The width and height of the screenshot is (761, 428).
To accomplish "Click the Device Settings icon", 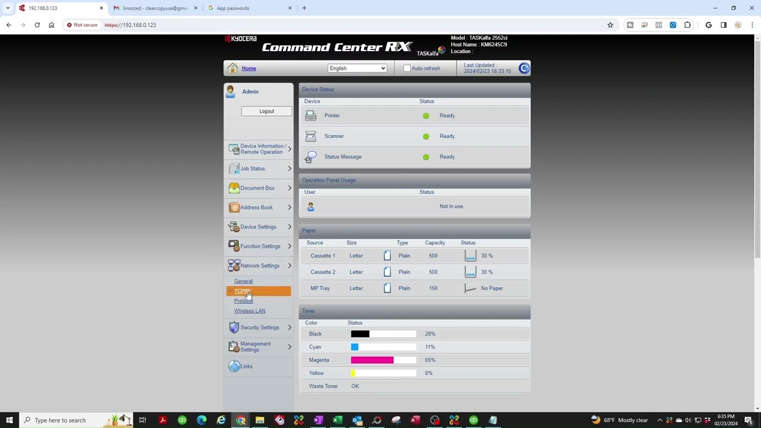I will [x=234, y=227].
